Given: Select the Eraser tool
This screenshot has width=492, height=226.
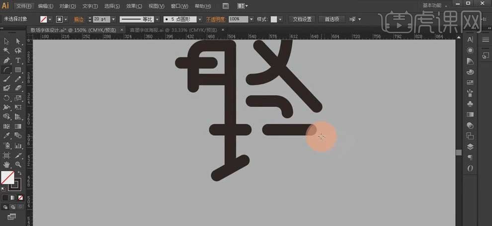Looking at the screenshot, I should click(x=18, y=88).
